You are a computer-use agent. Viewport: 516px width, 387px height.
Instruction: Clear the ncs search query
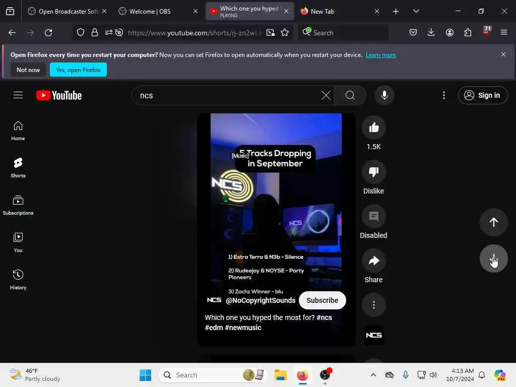(x=326, y=95)
